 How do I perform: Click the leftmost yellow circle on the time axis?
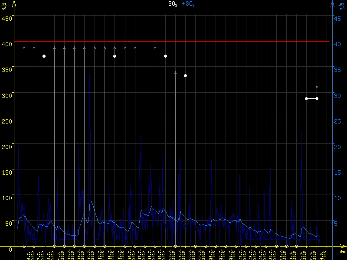click(x=24, y=247)
